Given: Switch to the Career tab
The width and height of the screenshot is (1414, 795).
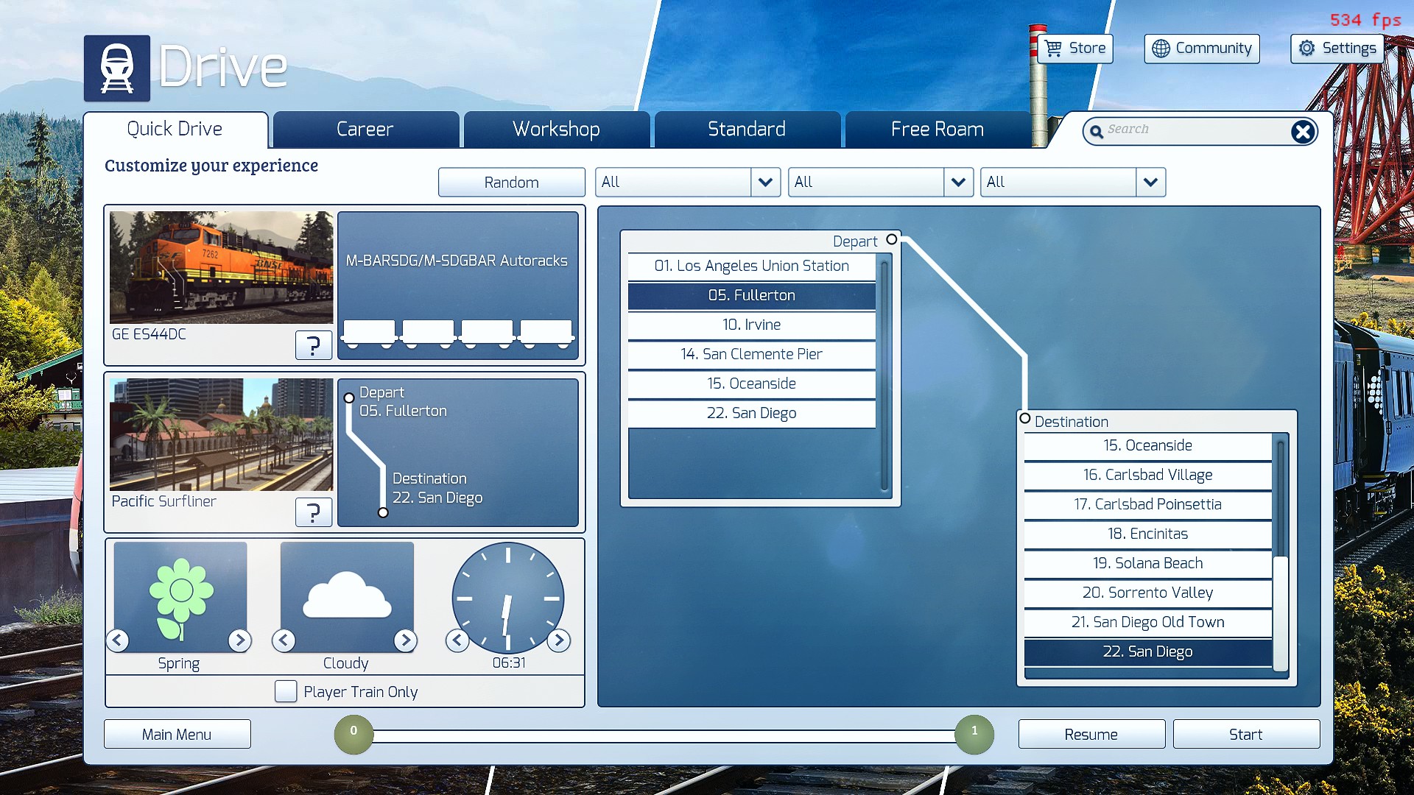Looking at the screenshot, I should tap(365, 130).
